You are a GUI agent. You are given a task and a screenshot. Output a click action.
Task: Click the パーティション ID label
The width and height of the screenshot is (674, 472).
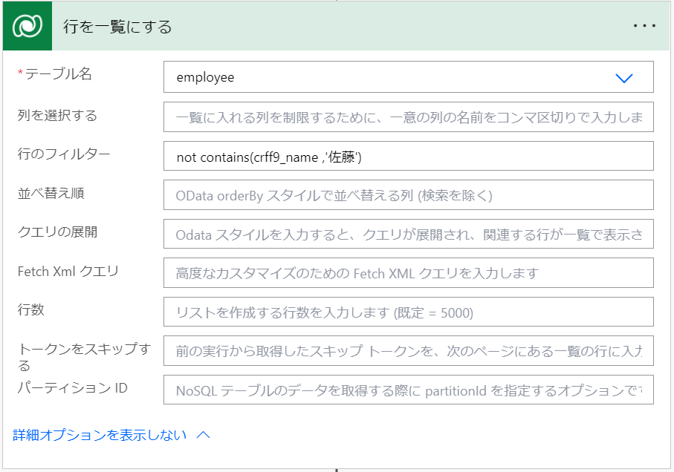[x=72, y=388]
